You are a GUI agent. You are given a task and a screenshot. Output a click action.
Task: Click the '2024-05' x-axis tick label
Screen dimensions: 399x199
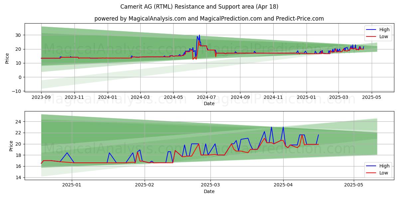click(173, 98)
